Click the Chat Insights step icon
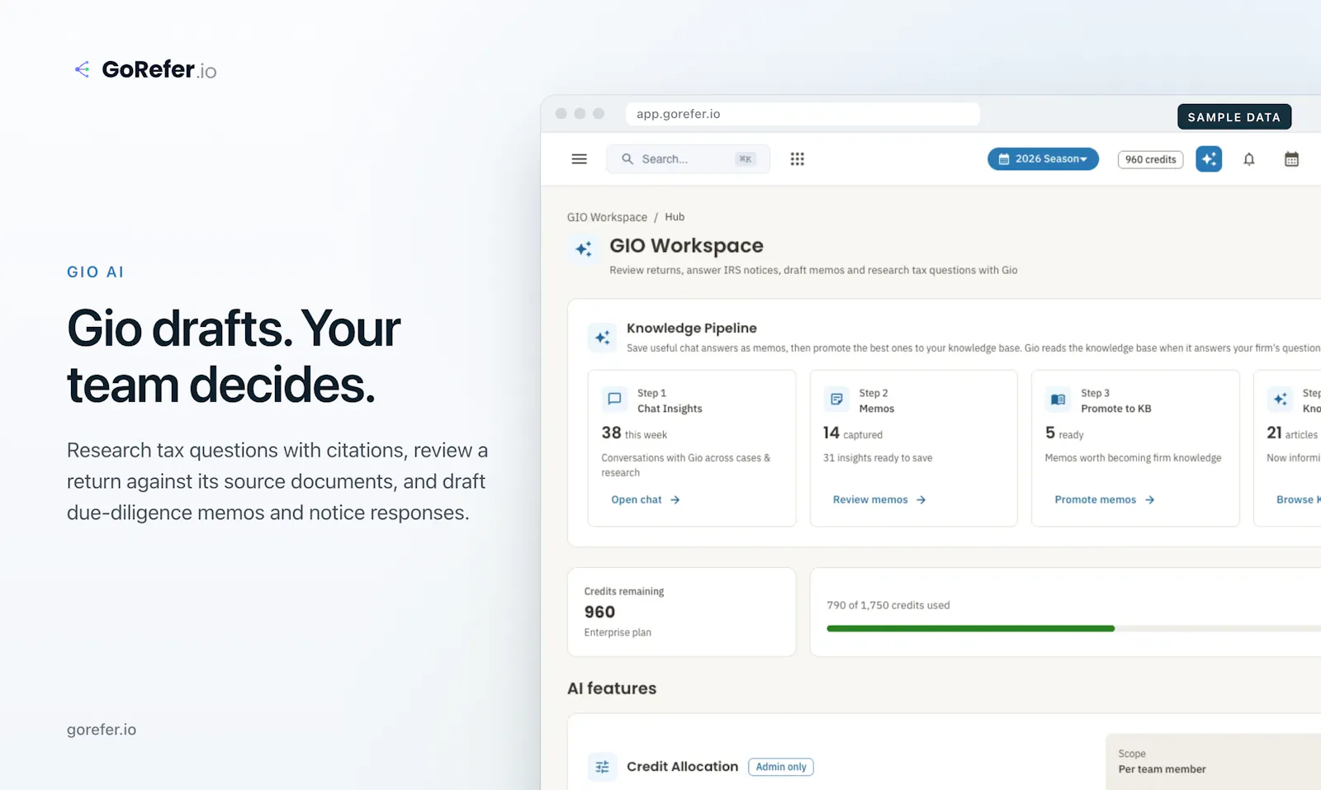 point(614,400)
